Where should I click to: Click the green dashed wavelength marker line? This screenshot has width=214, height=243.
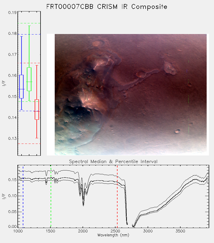pos(51,196)
